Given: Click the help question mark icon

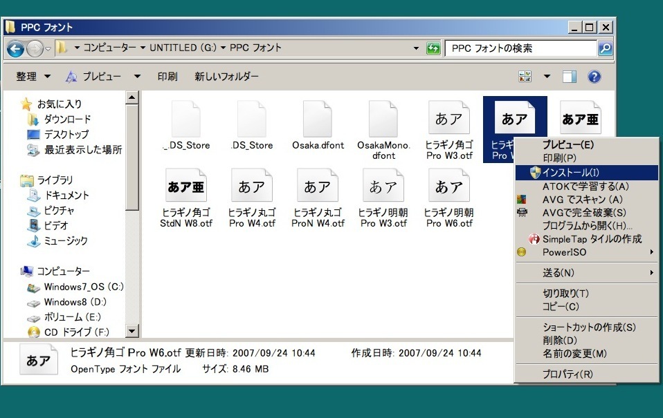Looking at the screenshot, I should coord(593,77).
